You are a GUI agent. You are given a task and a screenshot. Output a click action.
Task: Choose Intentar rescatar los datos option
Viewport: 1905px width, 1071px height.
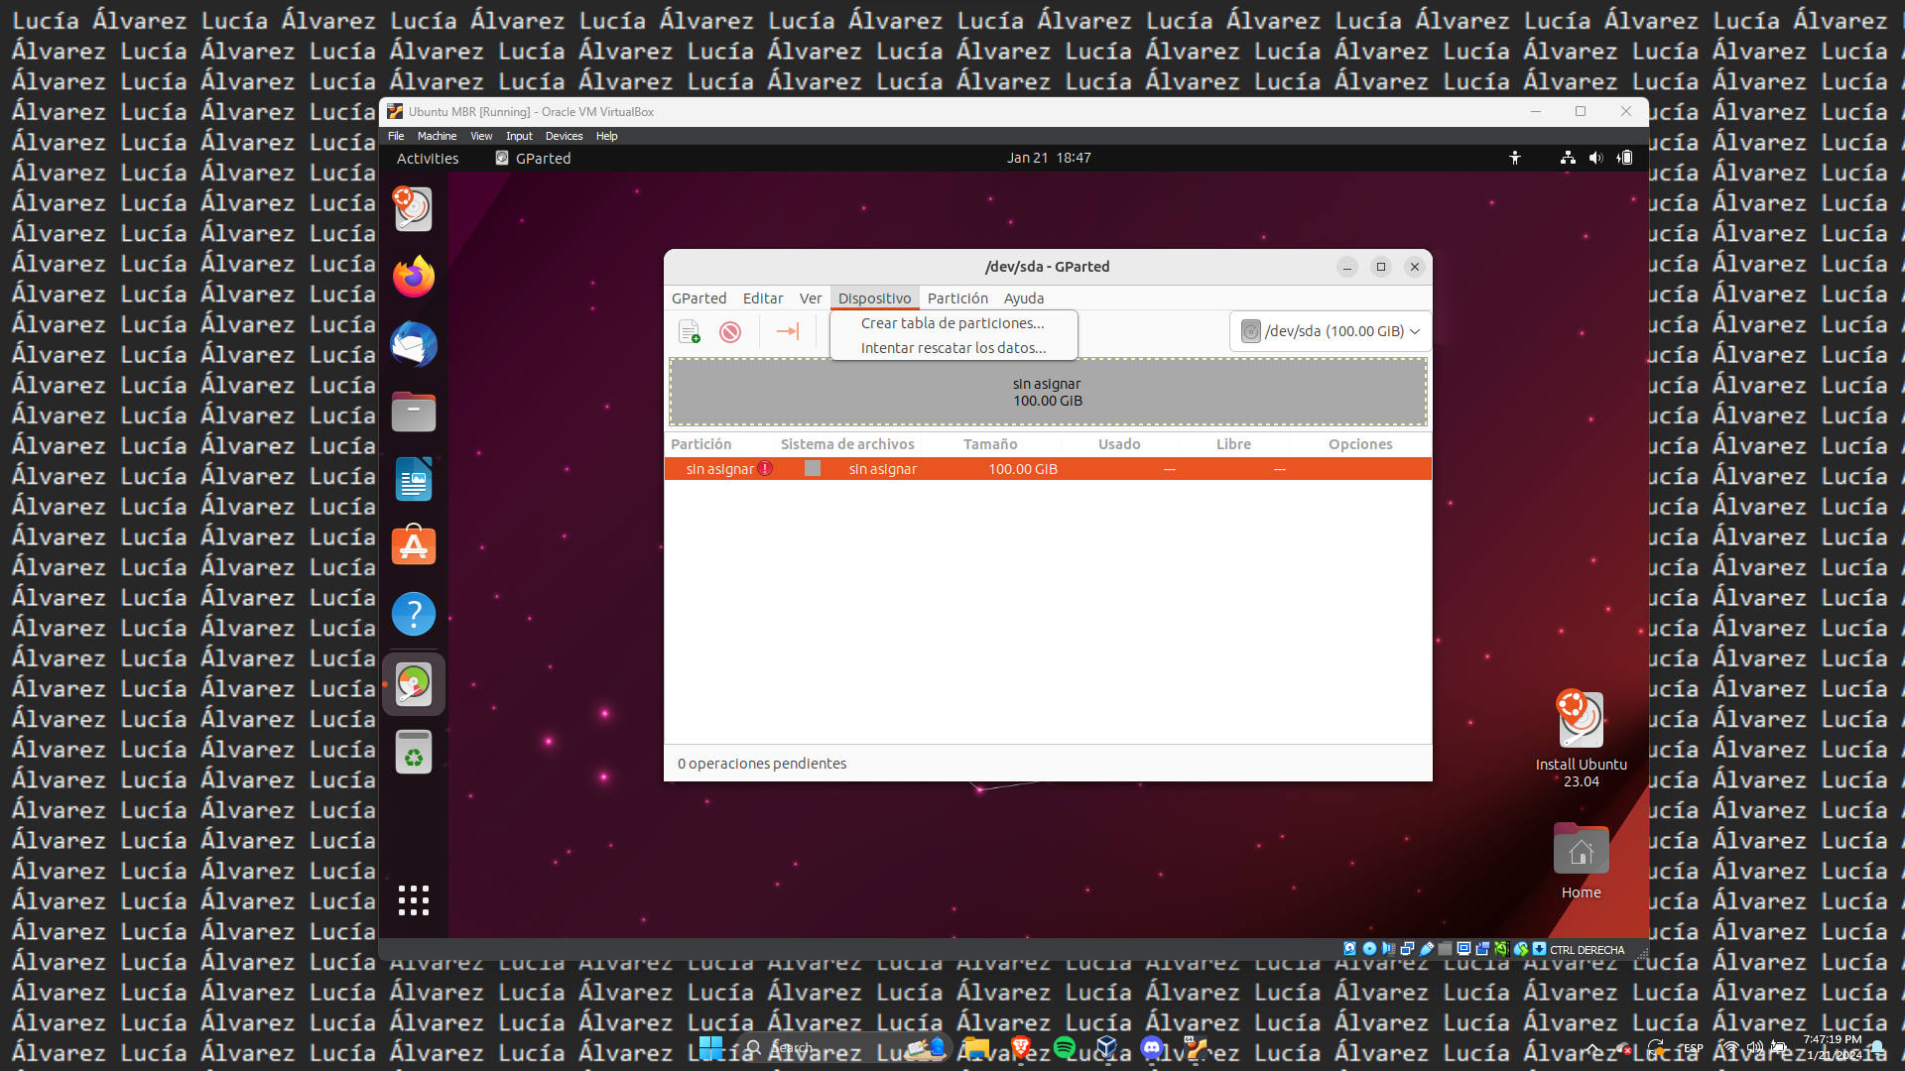pyautogui.click(x=952, y=348)
